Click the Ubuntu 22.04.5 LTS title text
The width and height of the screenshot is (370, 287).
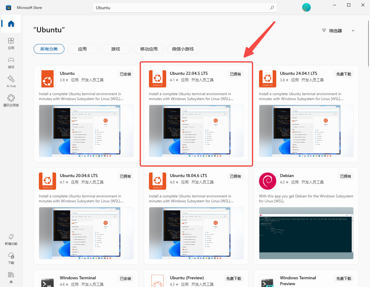tap(189, 73)
